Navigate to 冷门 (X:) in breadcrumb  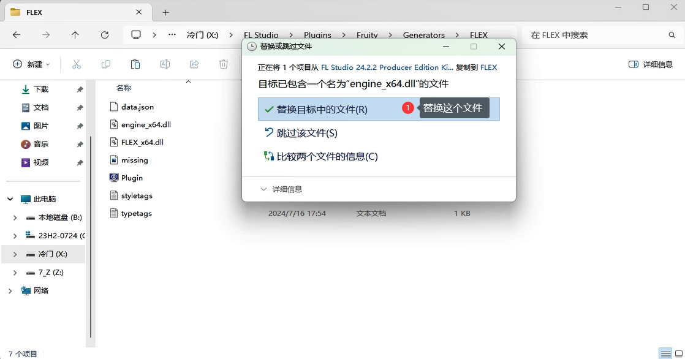coord(202,35)
